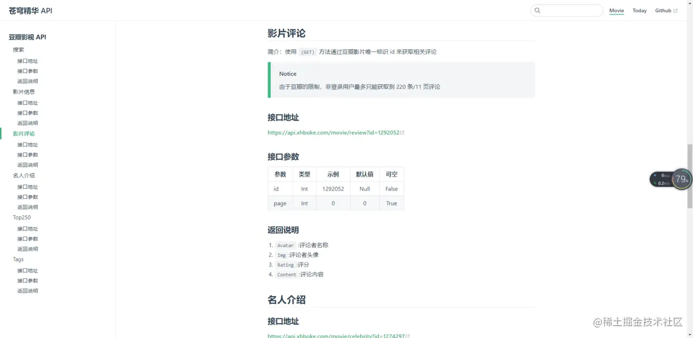Select Tags in the sidebar
This screenshot has width=693, height=338.
18,259
